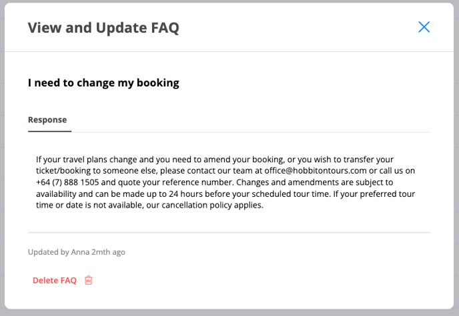
Task: Close the View and Update FAQ dialog
Action: (424, 27)
